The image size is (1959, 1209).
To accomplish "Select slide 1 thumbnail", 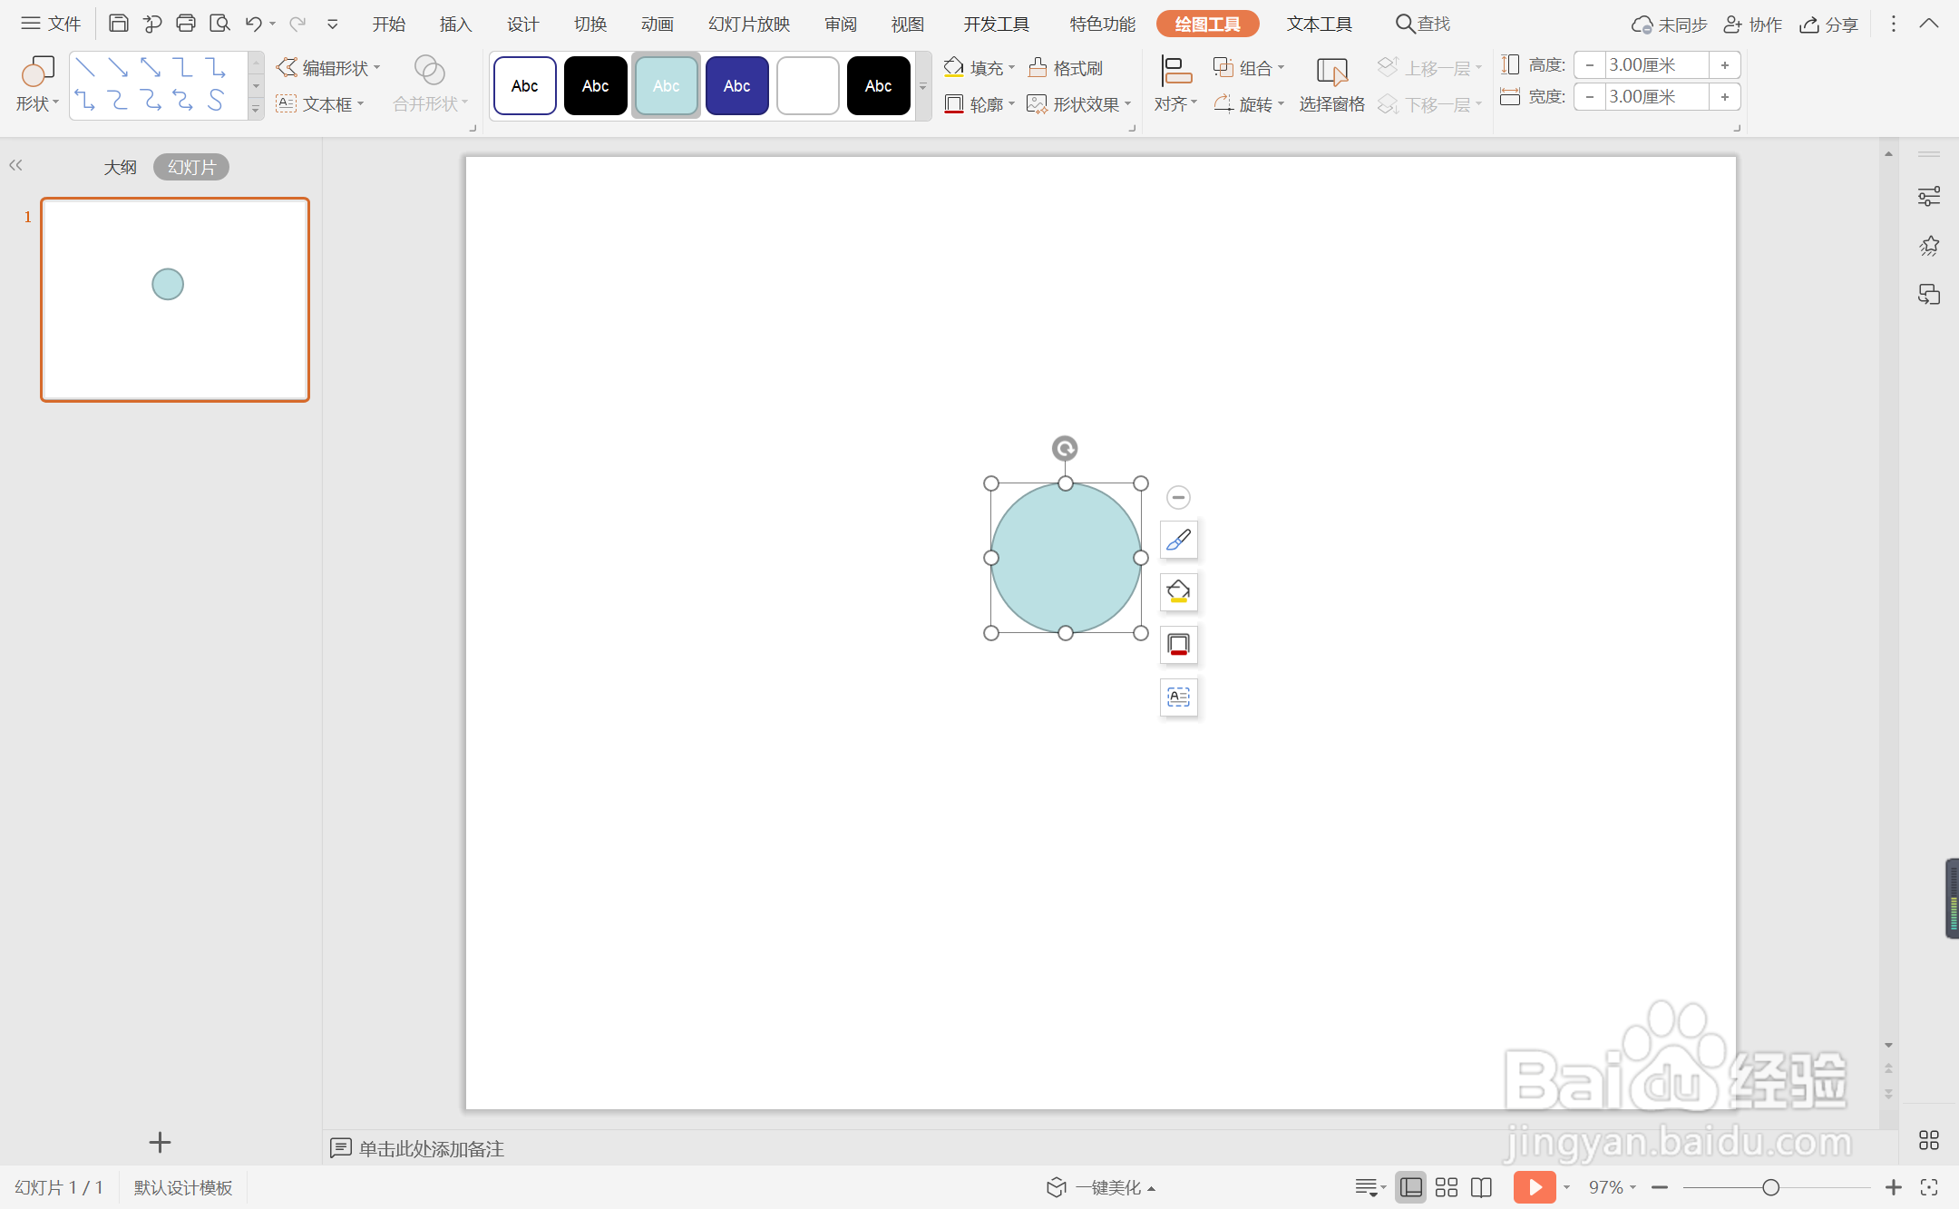I will pyautogui.click(x=175, y=299).
